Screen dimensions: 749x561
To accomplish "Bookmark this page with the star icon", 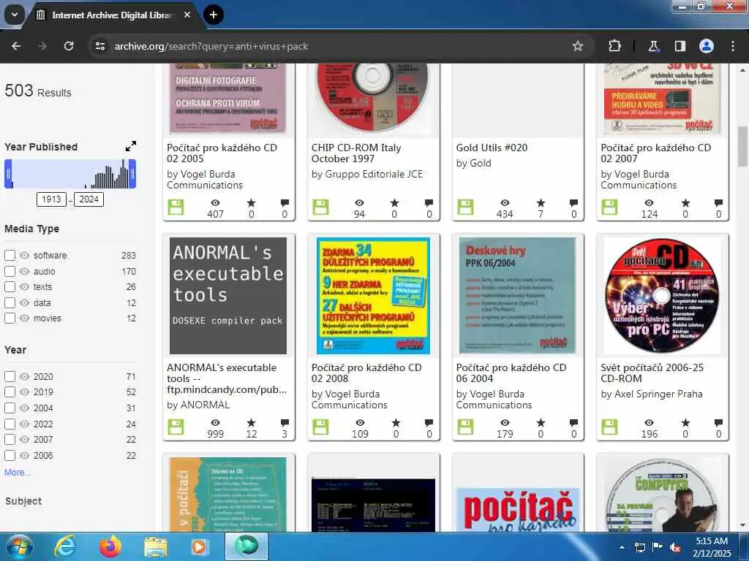I will (x=578, y=46).
